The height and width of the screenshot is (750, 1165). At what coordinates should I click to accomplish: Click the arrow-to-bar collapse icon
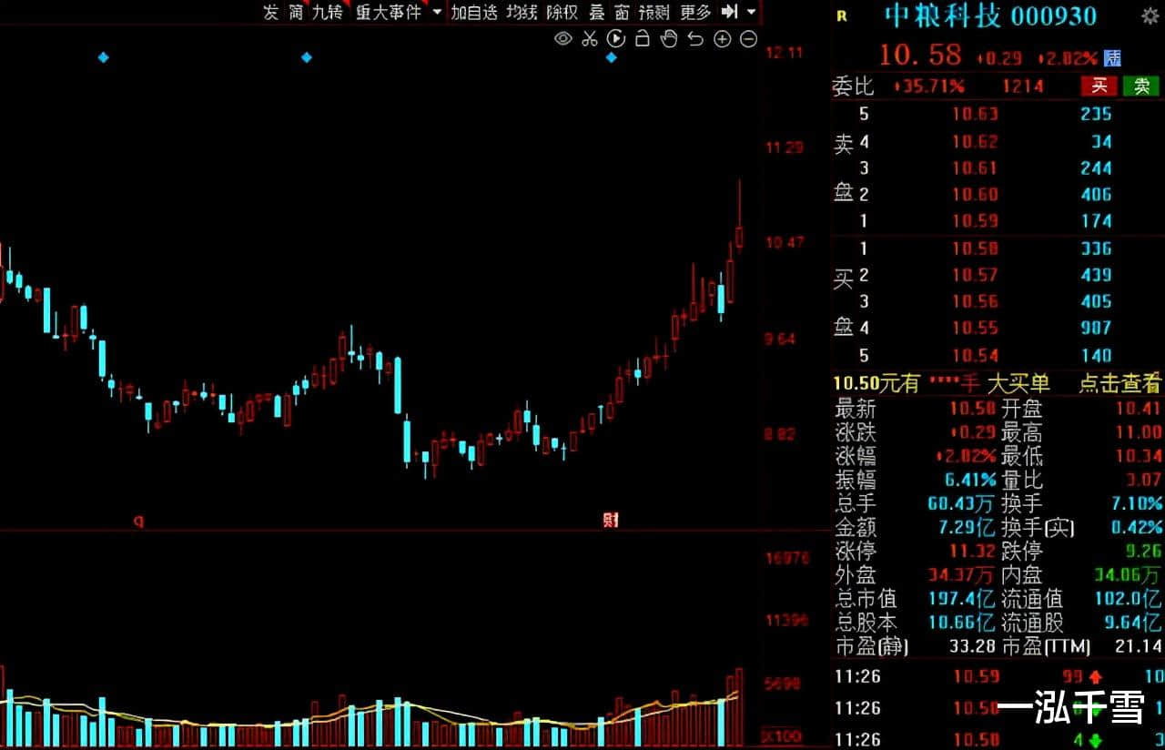729,12
